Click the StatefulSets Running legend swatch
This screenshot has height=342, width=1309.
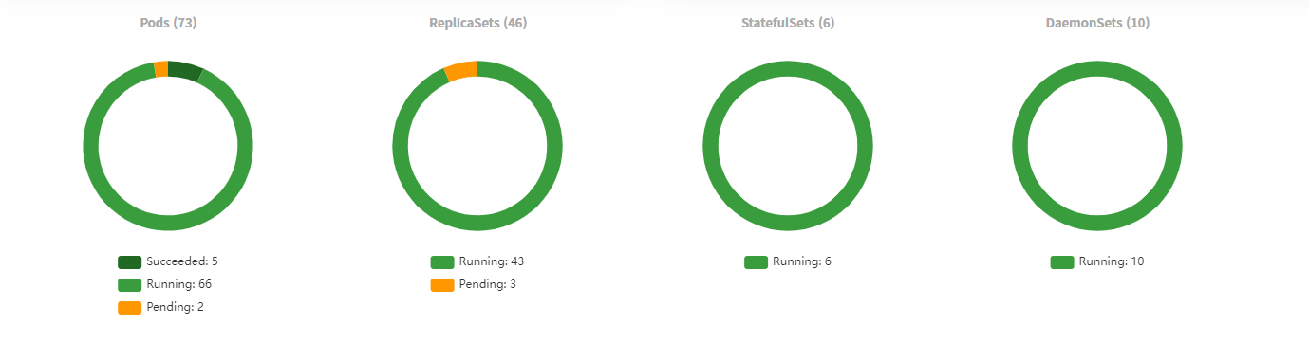tap(757, 262)
